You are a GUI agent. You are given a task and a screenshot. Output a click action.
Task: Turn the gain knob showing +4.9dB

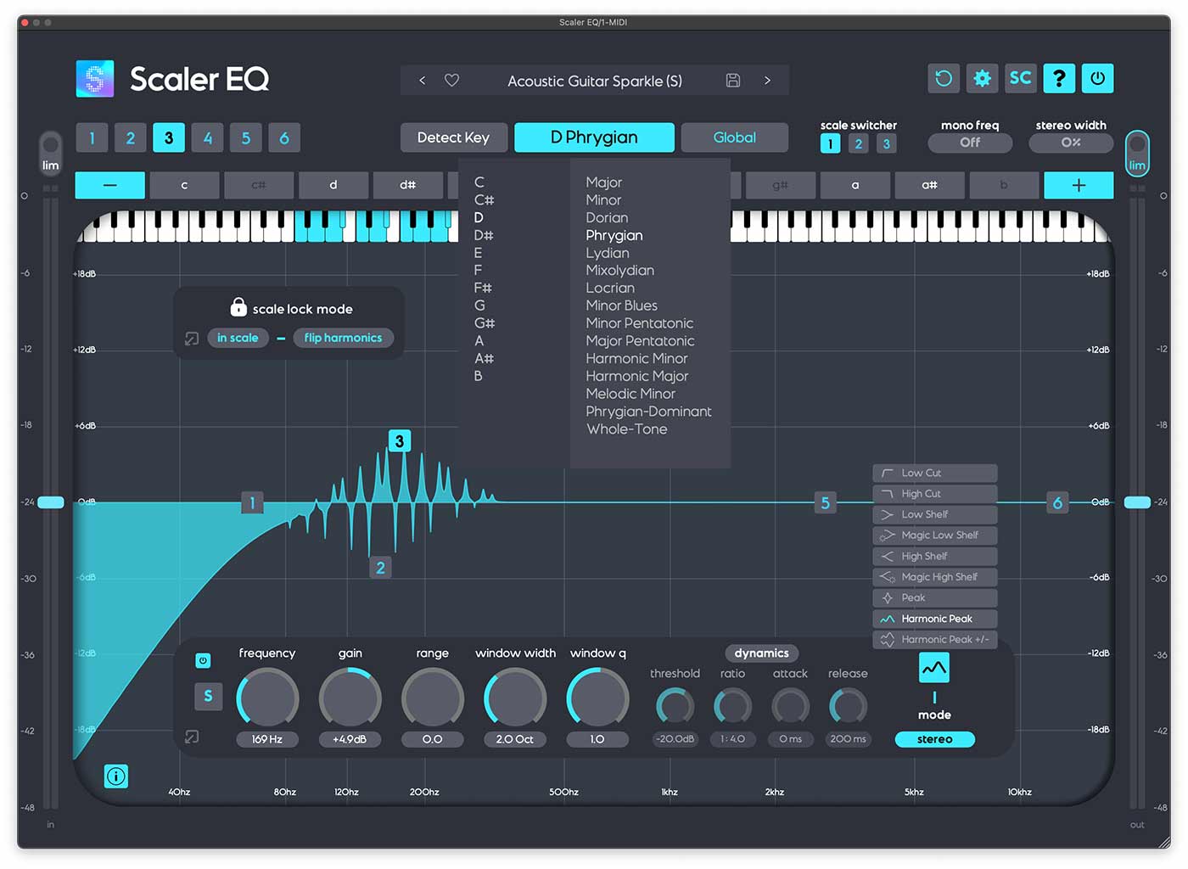tap(350, 696)
